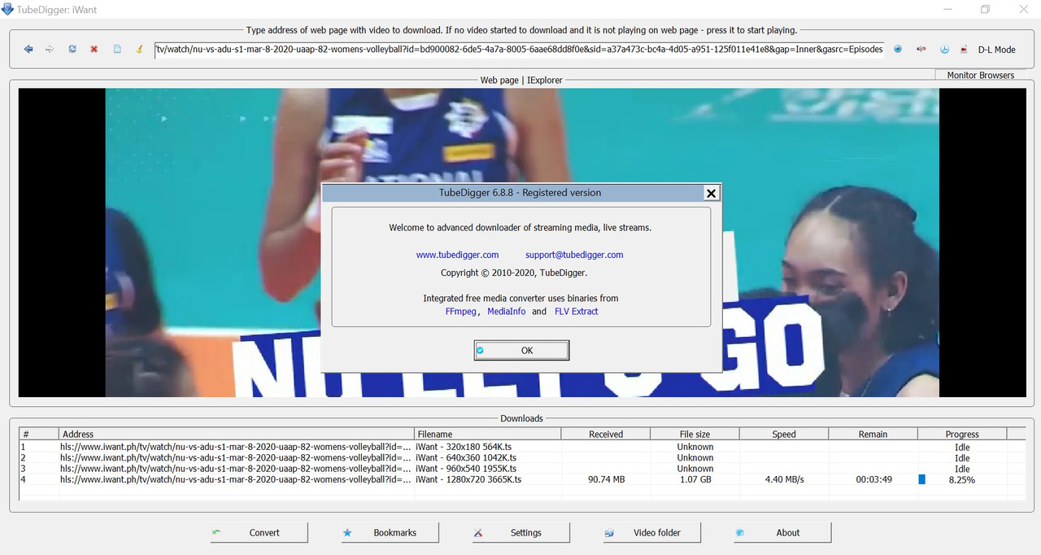Click the address URL input field
Screen dimensions: 1041x555
(x=519, y=49)
